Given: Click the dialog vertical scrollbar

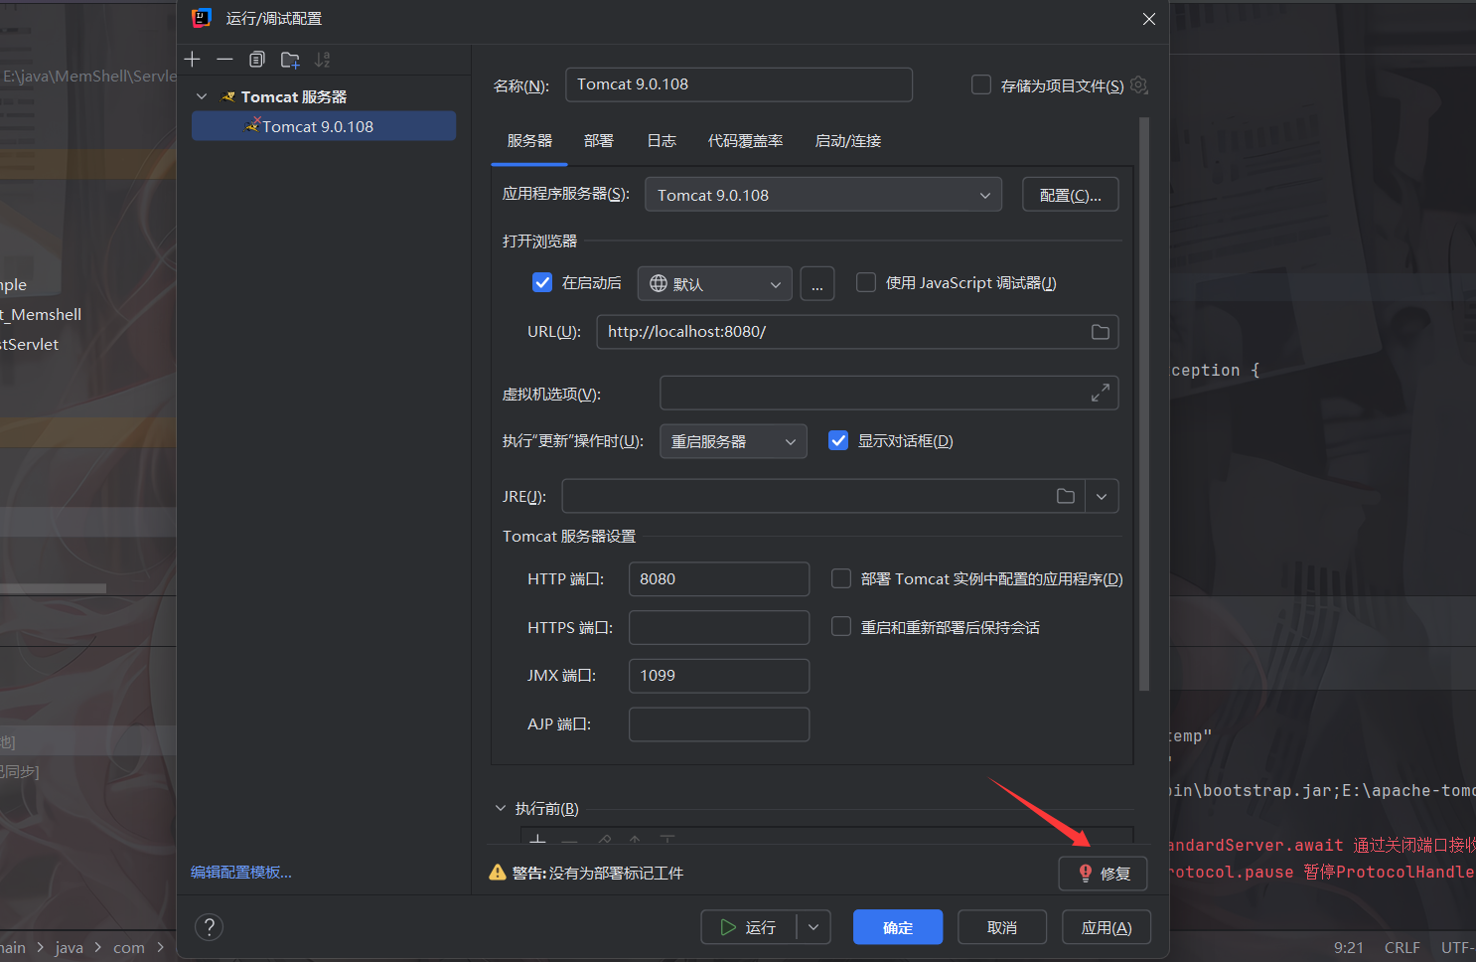Looking at the screenshot, I should [x=1144, y=398].
